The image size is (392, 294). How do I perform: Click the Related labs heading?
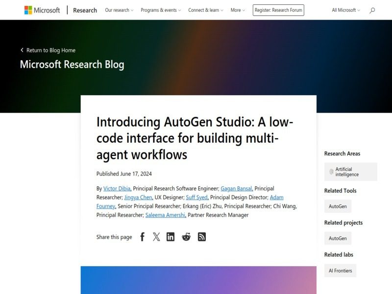[x=339, y=254]
